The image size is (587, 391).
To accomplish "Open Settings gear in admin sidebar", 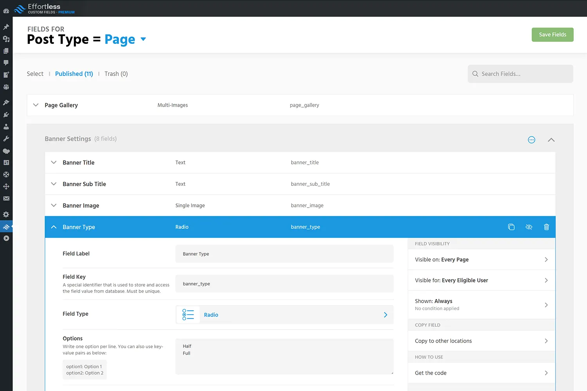I will (6, 214).
